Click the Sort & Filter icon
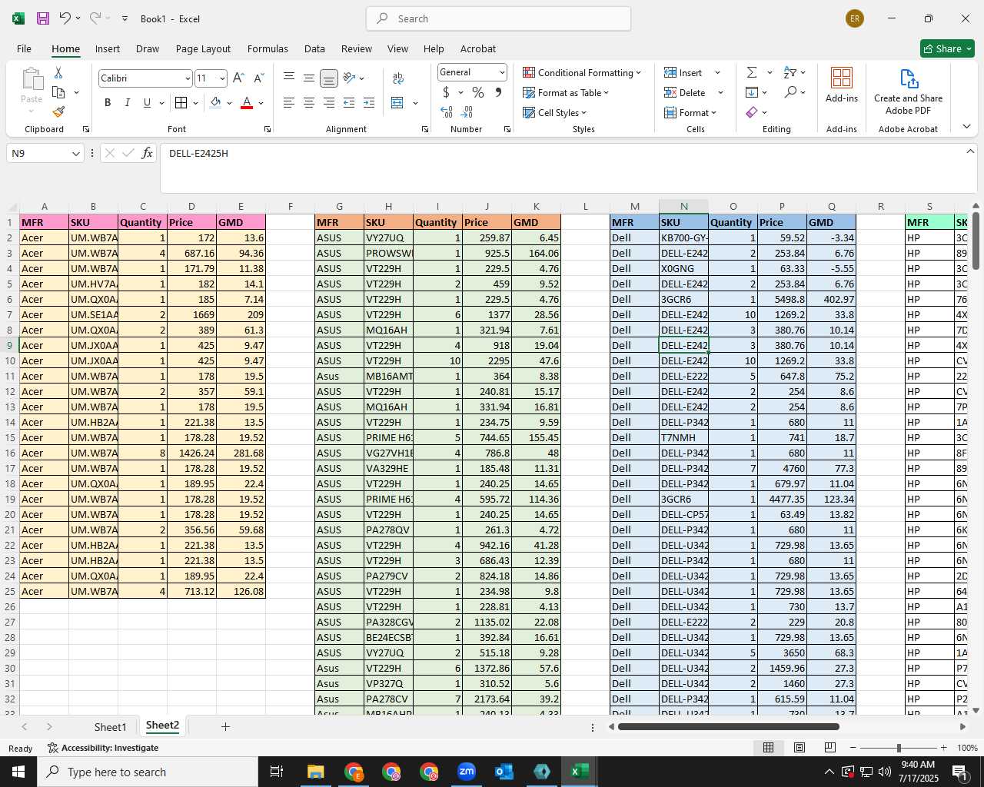Image resolution: width=984 pixels, height=787 pixels. pos(790,72)
